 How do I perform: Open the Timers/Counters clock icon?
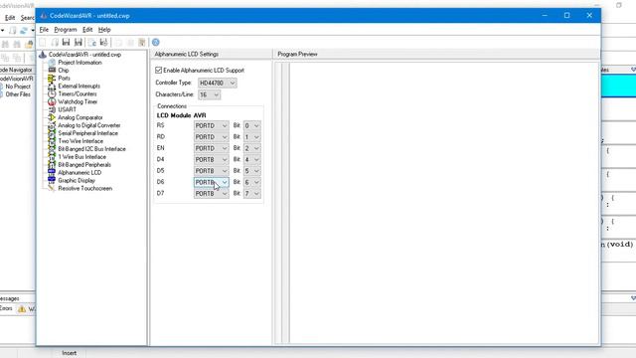(52, 93)
